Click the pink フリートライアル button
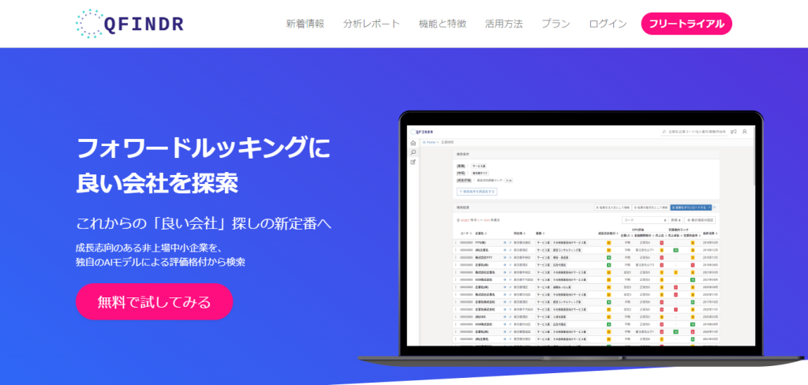Screen dimensions: 808x385 686,24
